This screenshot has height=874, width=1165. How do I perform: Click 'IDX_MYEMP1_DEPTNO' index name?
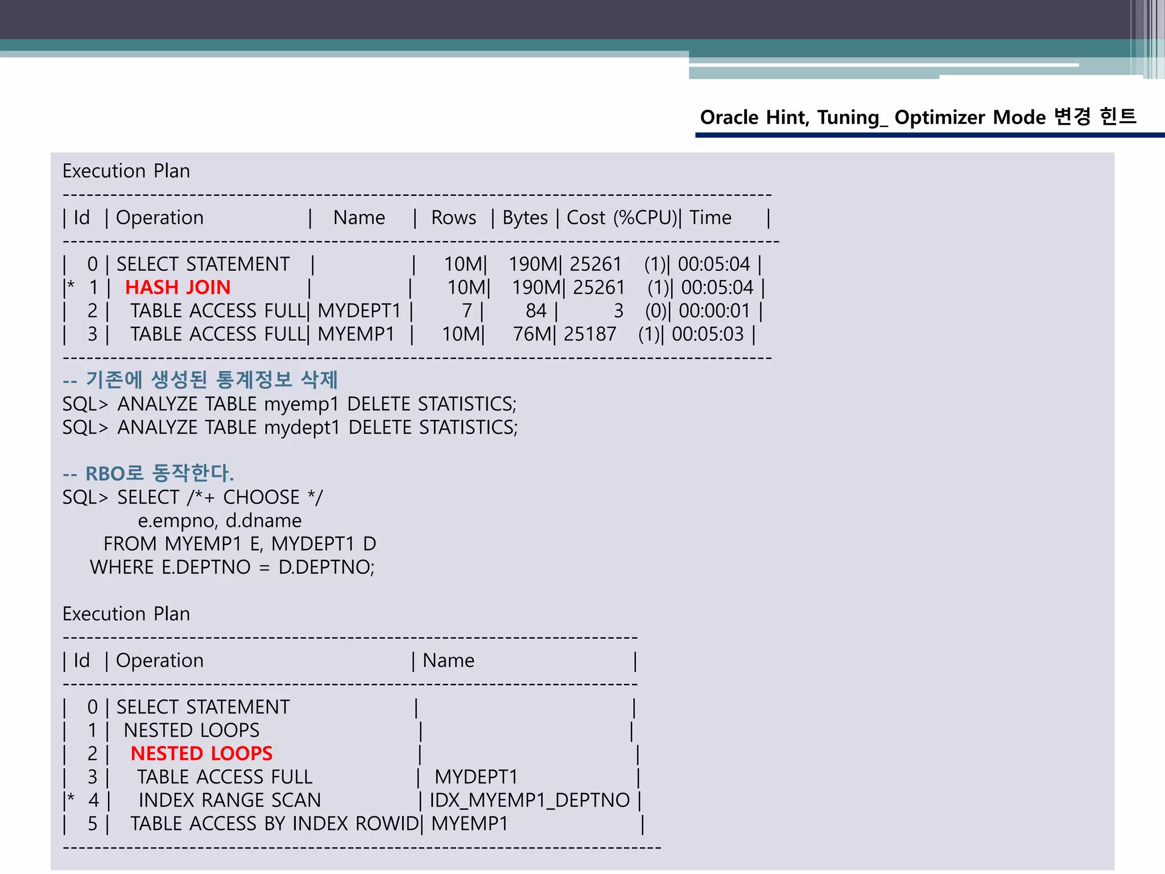[530, 801]
